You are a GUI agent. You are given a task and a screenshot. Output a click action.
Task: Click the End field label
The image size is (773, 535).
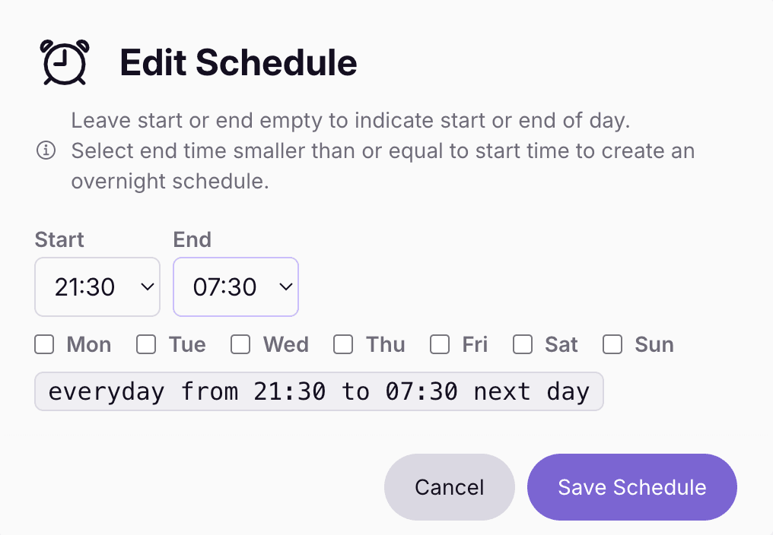pos(192,240)
